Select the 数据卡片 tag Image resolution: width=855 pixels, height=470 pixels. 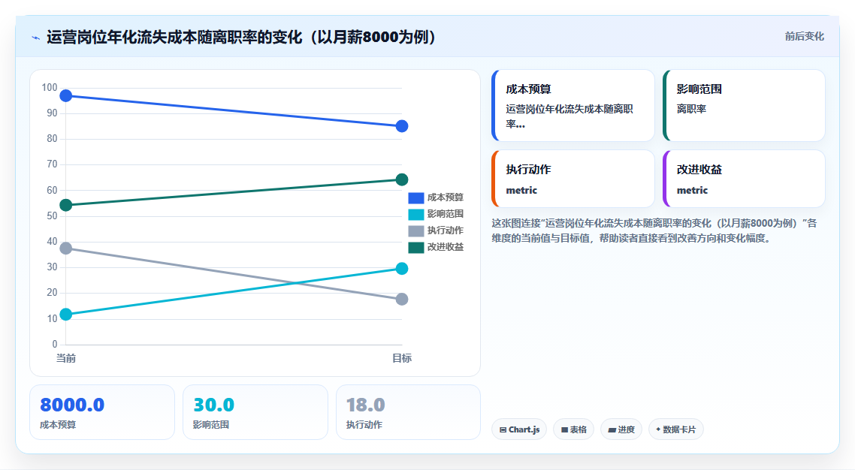pos(675,429)
